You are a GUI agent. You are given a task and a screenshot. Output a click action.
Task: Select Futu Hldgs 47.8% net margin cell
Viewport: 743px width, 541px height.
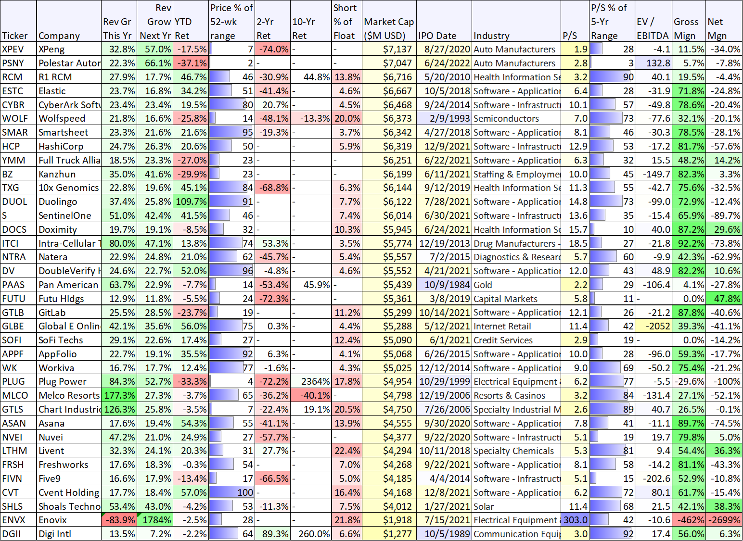(x=724, y=299)
